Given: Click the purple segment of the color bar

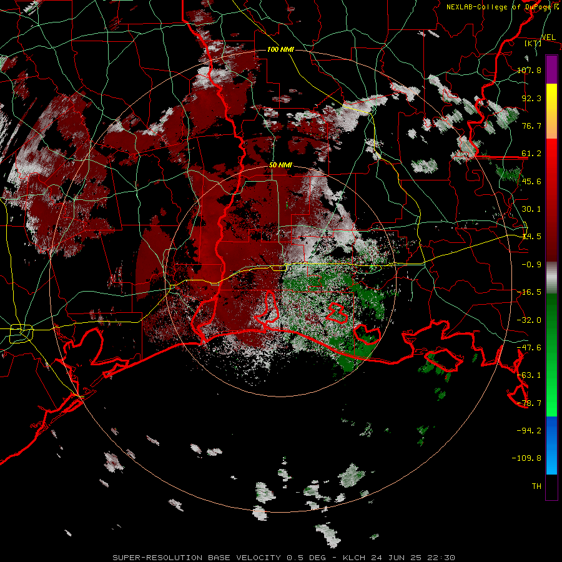Looking at the screenshot, I should tap(551, 69).
